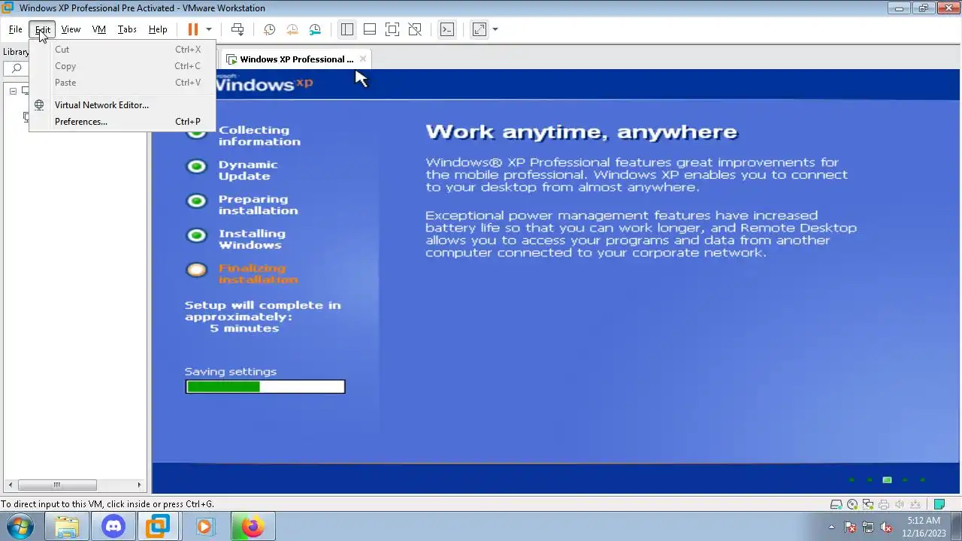
Task: Click the "5 minutes" remaining time text
Action: tap(244, 328)
